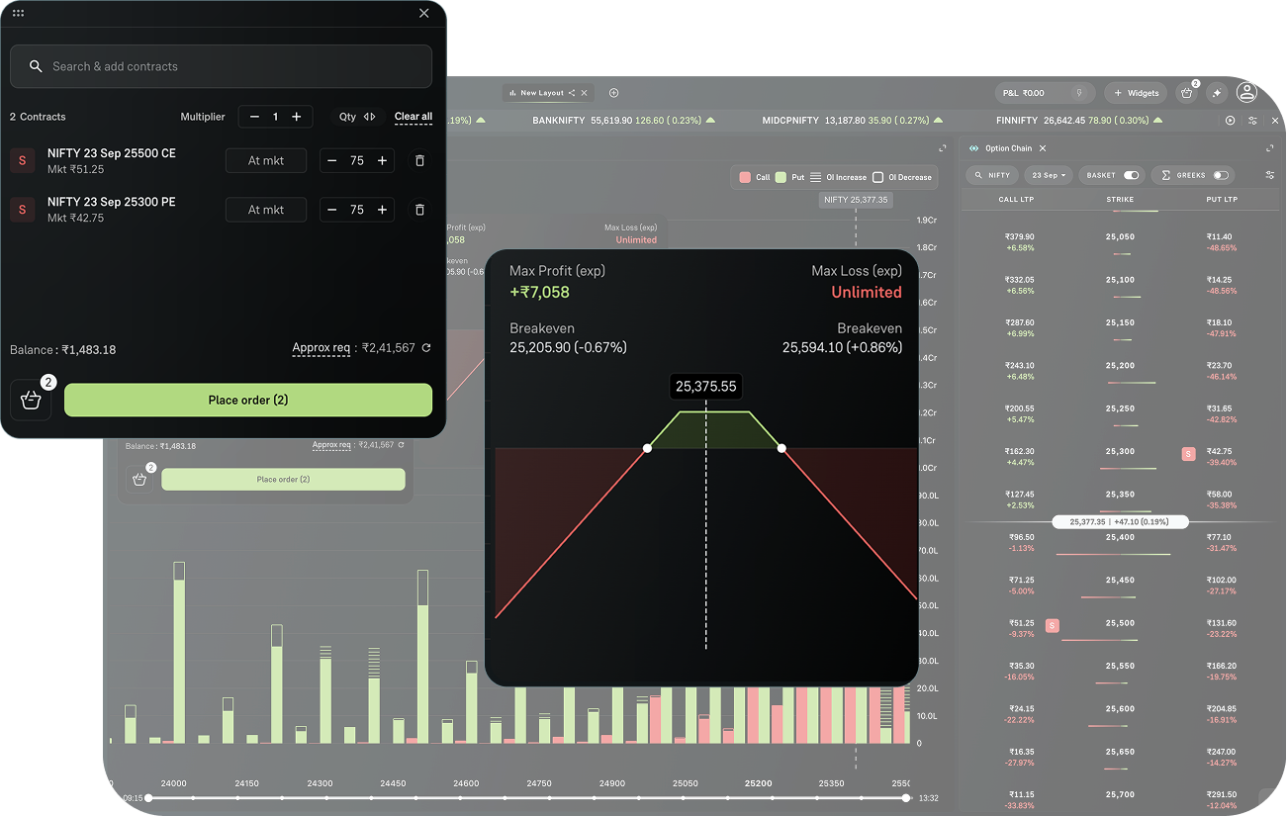Select the New Layout tab
The height and width of the screenshot is (816, 1287).
[541, 93]
